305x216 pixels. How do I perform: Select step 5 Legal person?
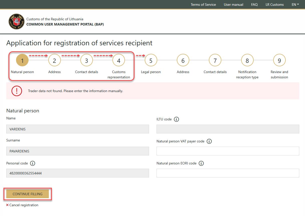tap(151, 61)
